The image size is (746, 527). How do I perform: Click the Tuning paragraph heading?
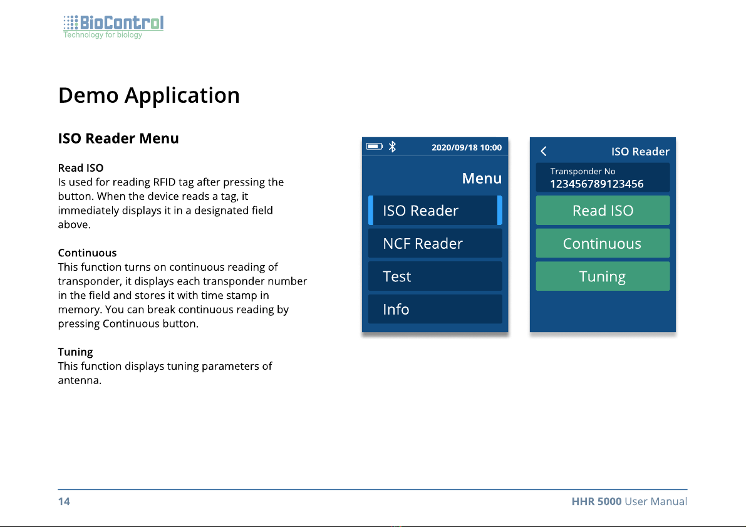[x=75, y=352]
